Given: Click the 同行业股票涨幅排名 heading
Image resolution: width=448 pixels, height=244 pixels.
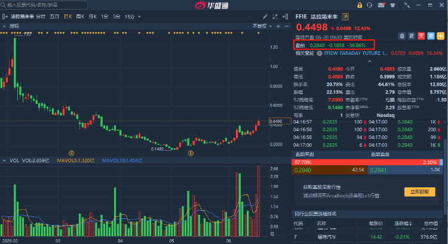Looking at the screenshot, I should click(315, 214).
